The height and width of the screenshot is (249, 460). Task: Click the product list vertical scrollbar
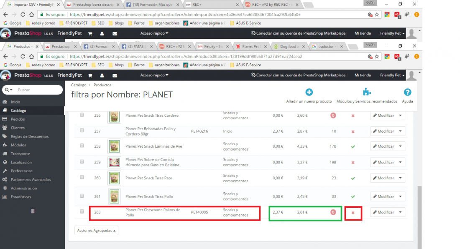[x=419, y=216]
